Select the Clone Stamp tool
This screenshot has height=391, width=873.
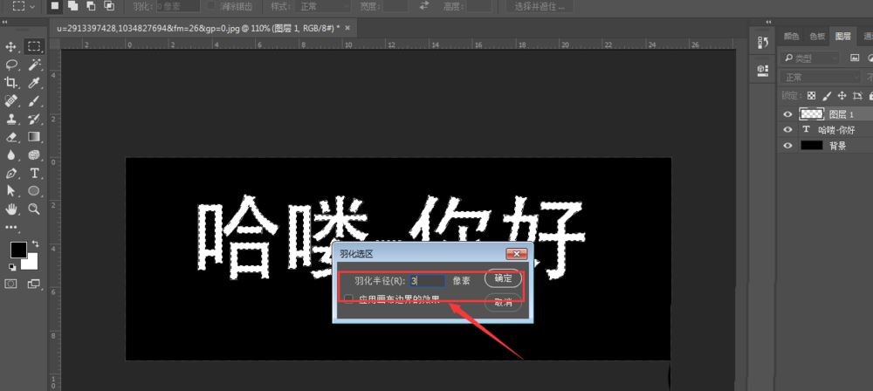click(x=10, y=119)
